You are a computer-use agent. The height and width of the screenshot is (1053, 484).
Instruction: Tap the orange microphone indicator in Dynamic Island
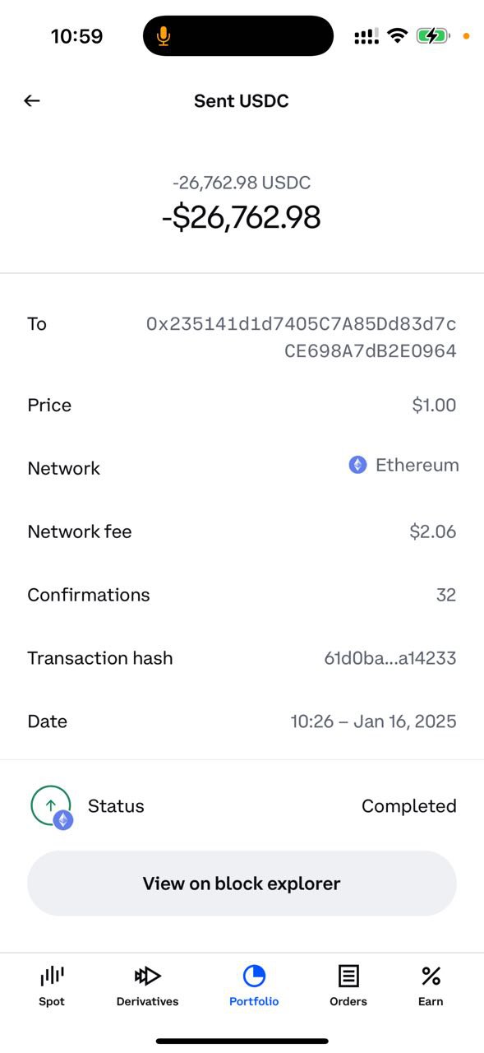tap(164, 36)
